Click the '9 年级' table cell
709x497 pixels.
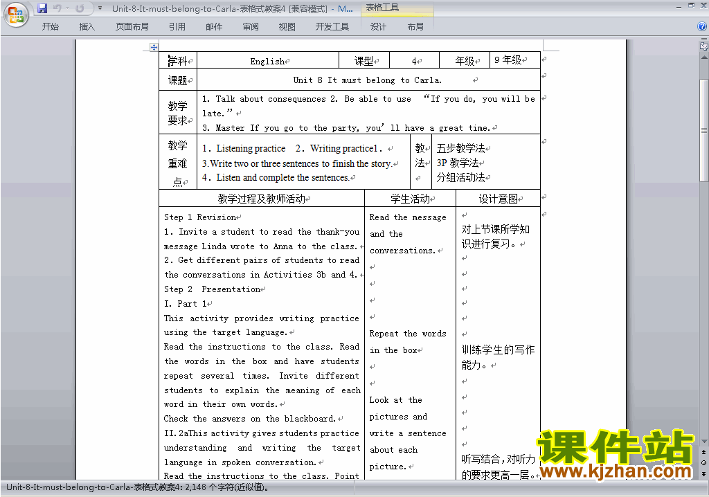(515, 61)
